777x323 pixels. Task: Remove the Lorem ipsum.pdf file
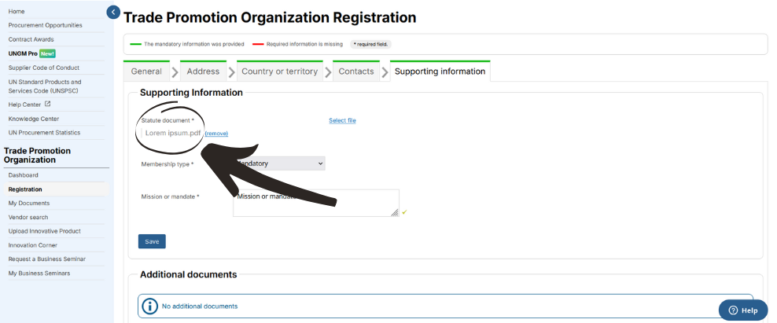216,134
